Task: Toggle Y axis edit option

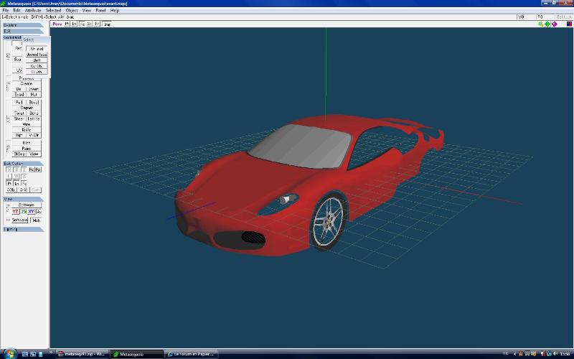Action: point(17,169)
